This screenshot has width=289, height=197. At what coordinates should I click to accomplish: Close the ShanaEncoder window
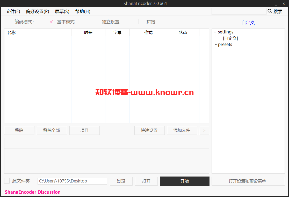(x=284, y=4)
